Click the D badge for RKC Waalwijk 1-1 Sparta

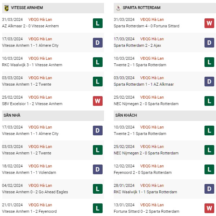pos(209,189)
